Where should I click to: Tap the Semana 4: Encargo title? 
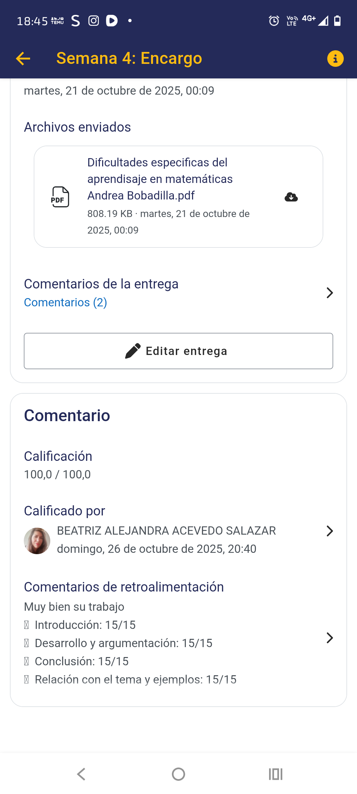coord(129,59)
